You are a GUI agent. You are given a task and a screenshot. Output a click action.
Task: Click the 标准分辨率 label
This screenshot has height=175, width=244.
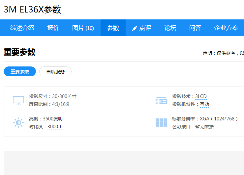point(184,119)
